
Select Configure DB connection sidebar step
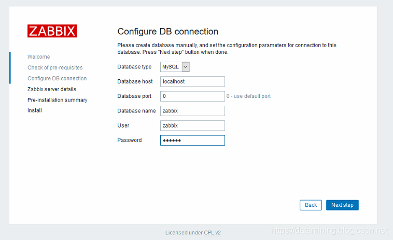pos(57,78)
